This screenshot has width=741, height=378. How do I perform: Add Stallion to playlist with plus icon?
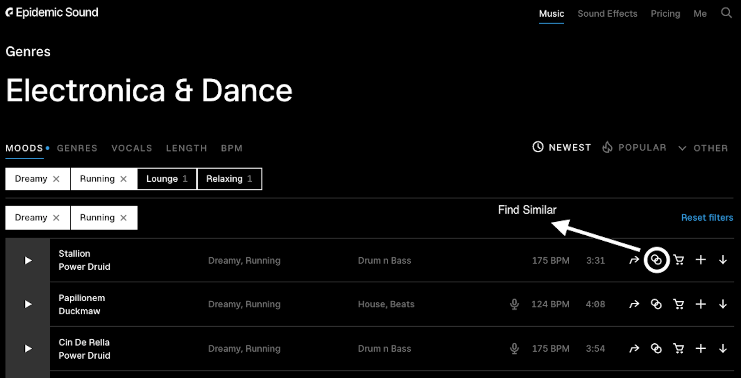point(700,260)
